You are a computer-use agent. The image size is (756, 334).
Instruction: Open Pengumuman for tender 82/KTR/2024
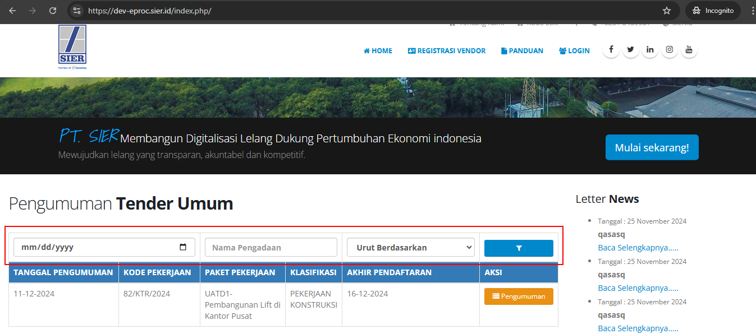point(519,296)
